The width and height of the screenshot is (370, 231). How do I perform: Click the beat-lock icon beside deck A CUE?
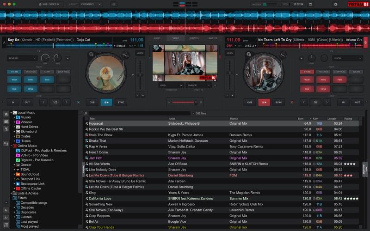pyautogui.click(x=78, y=102)
